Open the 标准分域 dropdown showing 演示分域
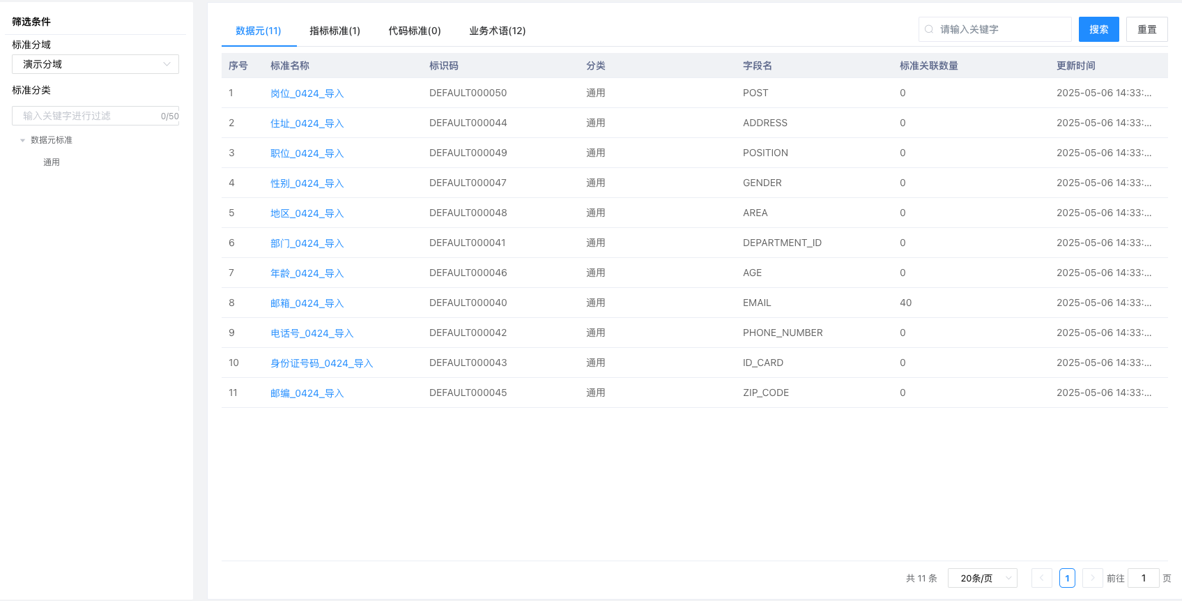 (95, 64)
